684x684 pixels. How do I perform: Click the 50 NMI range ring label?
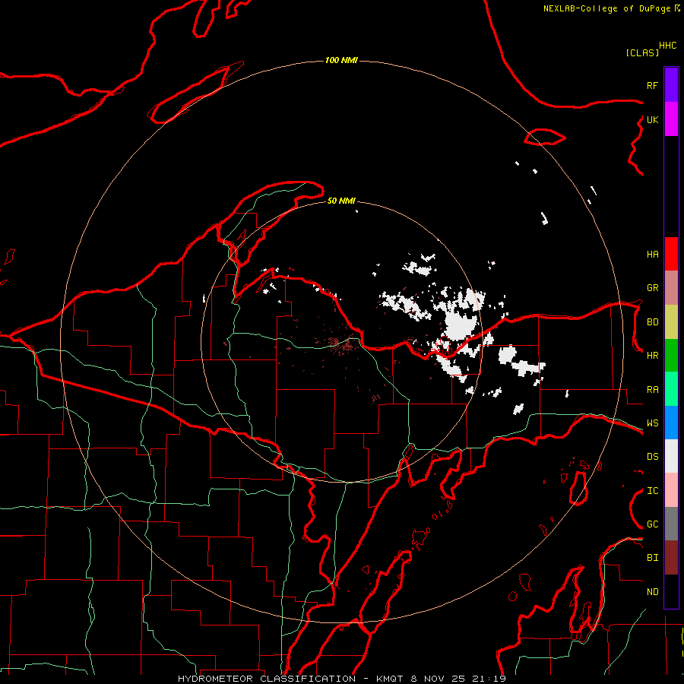[341, 201]
